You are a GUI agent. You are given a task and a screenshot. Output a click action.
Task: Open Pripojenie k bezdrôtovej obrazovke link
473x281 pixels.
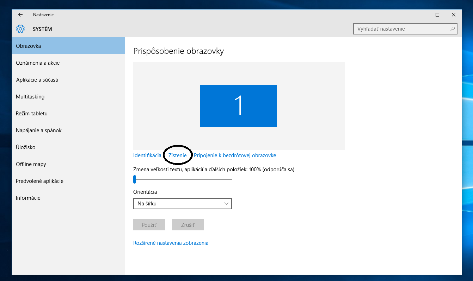coord(235,155)
